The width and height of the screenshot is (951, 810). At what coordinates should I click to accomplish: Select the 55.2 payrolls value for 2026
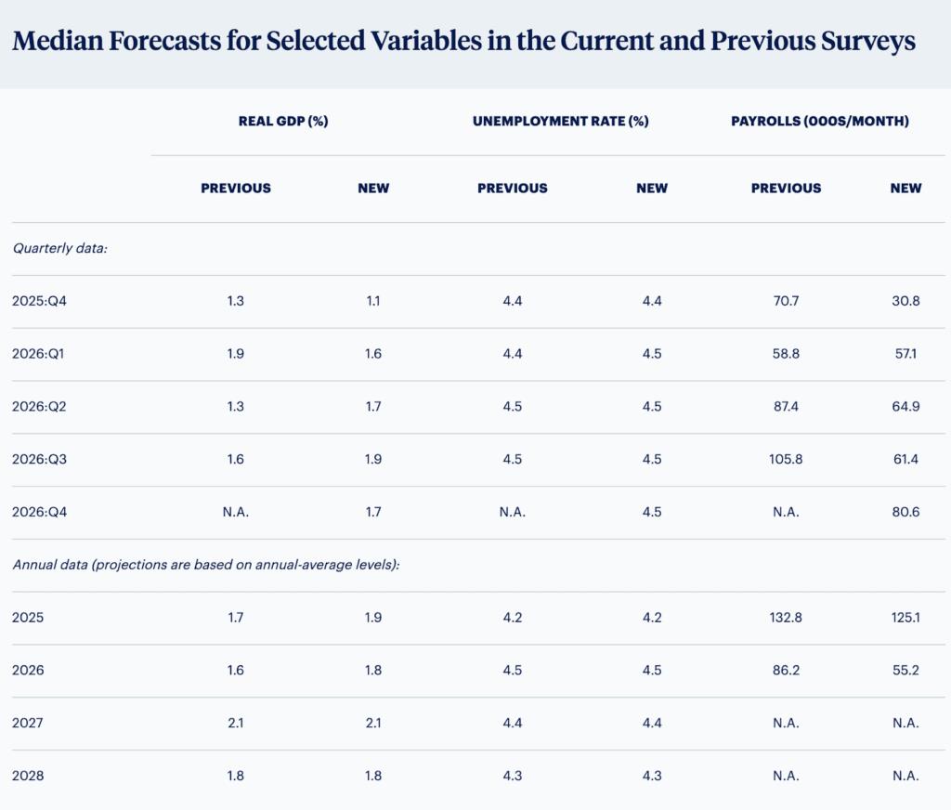tap(905, 670)
